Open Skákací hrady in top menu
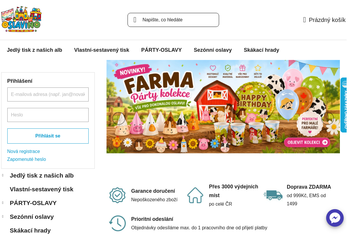The image size is (351, 234). [x=261, y=50]
